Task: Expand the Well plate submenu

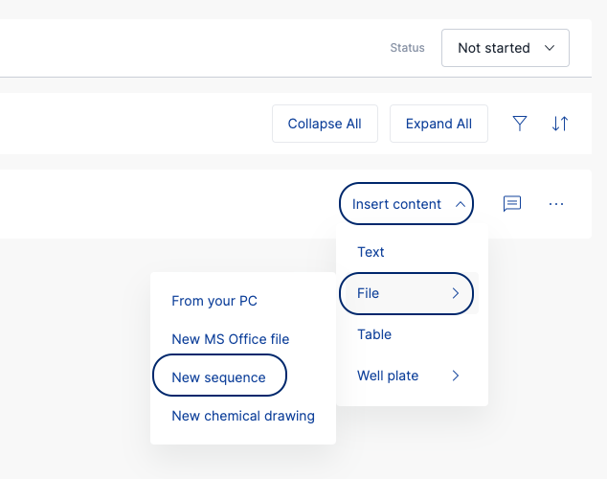Action: [389, 376]
